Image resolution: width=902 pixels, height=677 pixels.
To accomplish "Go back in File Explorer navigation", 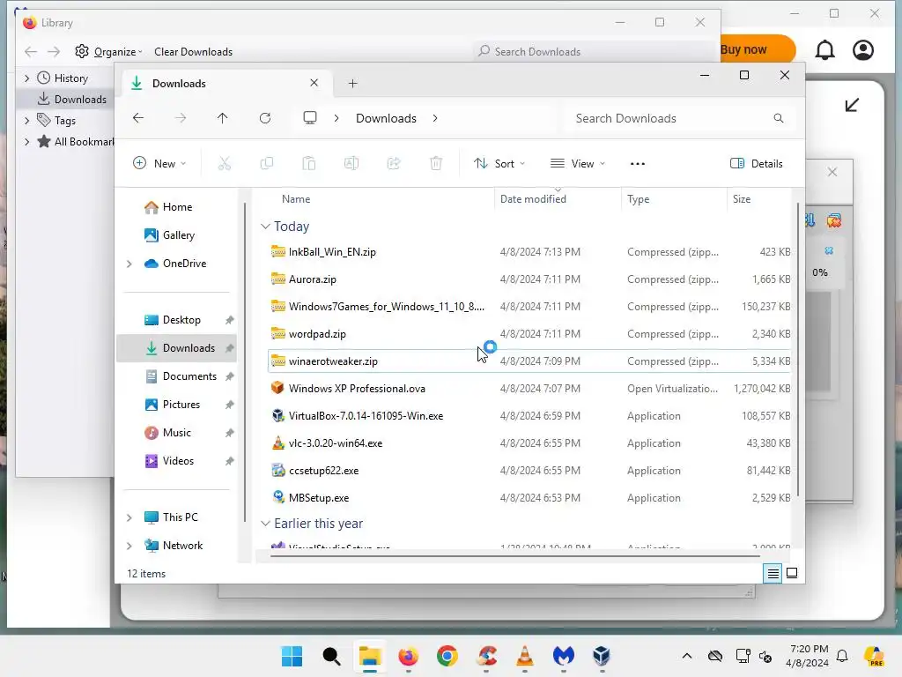I will click(138, 118).
